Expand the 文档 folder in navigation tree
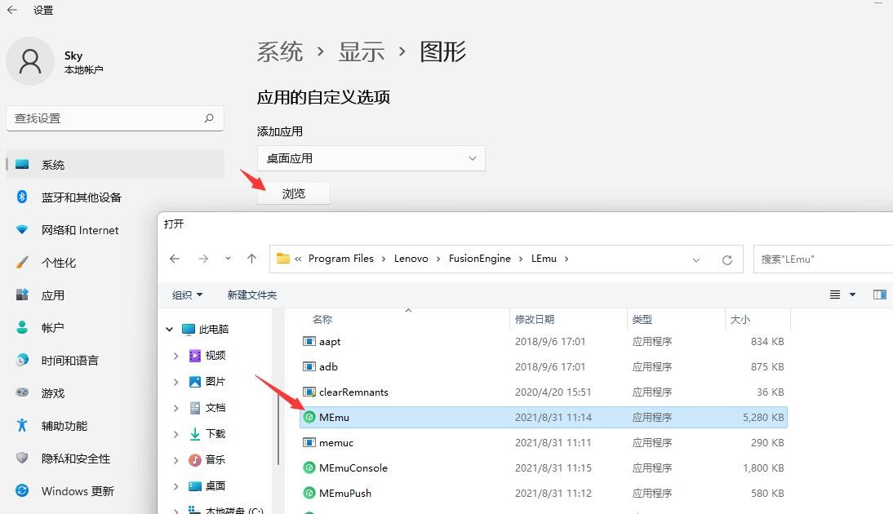Image resolution: width=893 pixels, height=514 pixels. click(175, 408)
